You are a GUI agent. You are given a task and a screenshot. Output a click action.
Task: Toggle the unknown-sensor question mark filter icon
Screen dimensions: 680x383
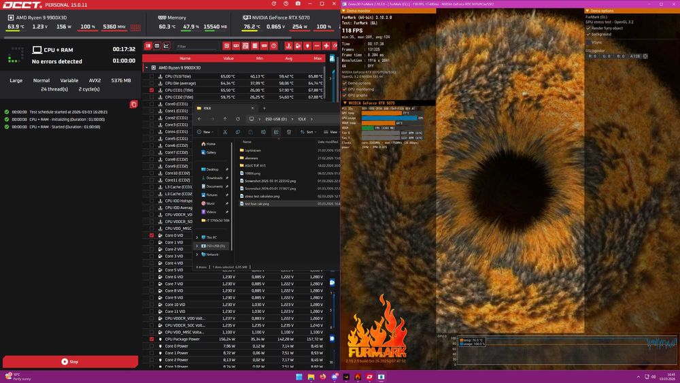tap(273, 46)
